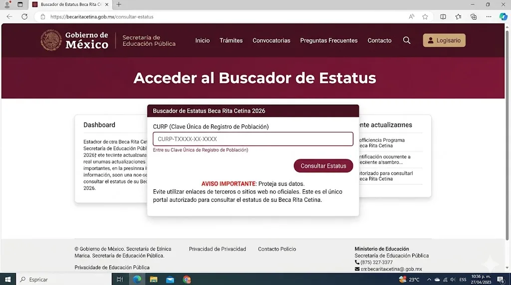The image size is (511, 285).
Task: Open Contacto menu item
Action: (379, 40)
